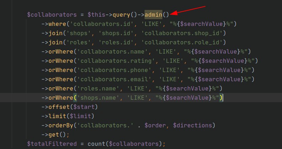Click the join 'shops' table string

pyautogui.click(x=79, y=33)
